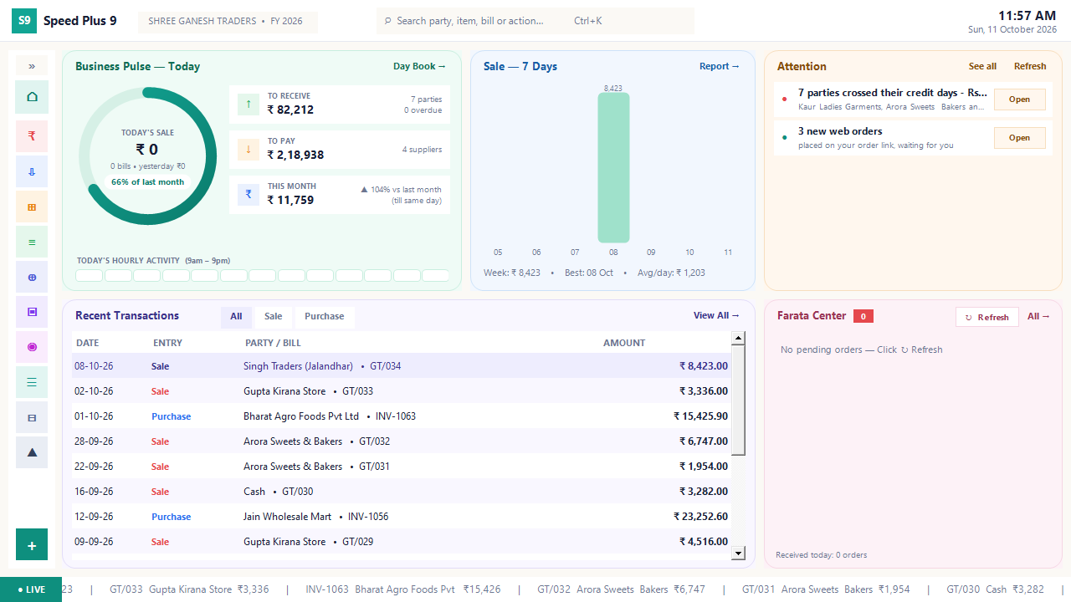This screenshot has height=602, width=1071.
Task: Click See all in Attention panel
Action: click(x=982, y=67)
